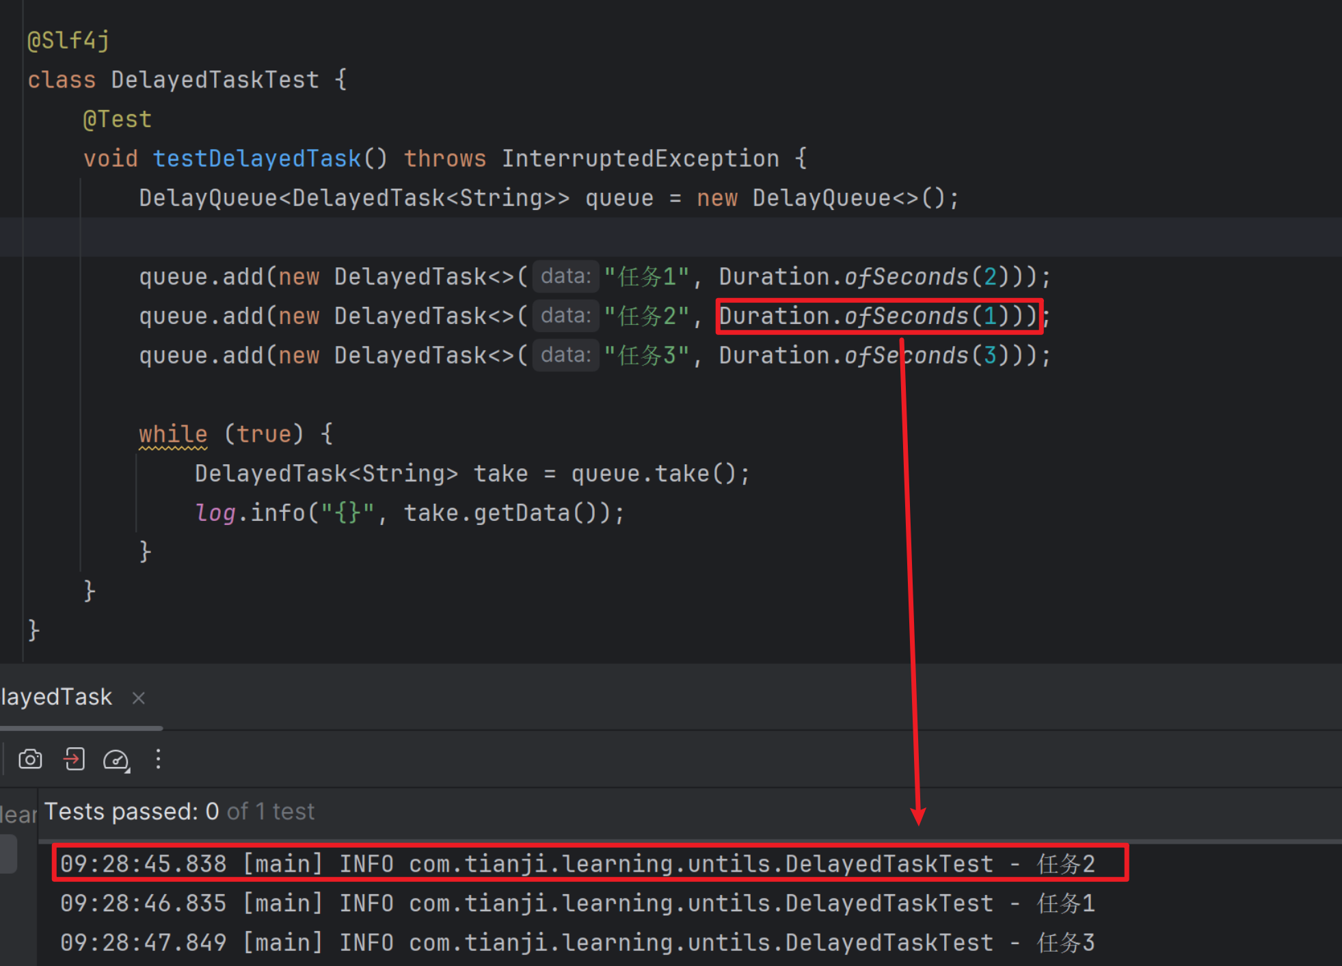Click the @Test annotation
This screenshot has height=966, width=1342.
tap(117, 120)
